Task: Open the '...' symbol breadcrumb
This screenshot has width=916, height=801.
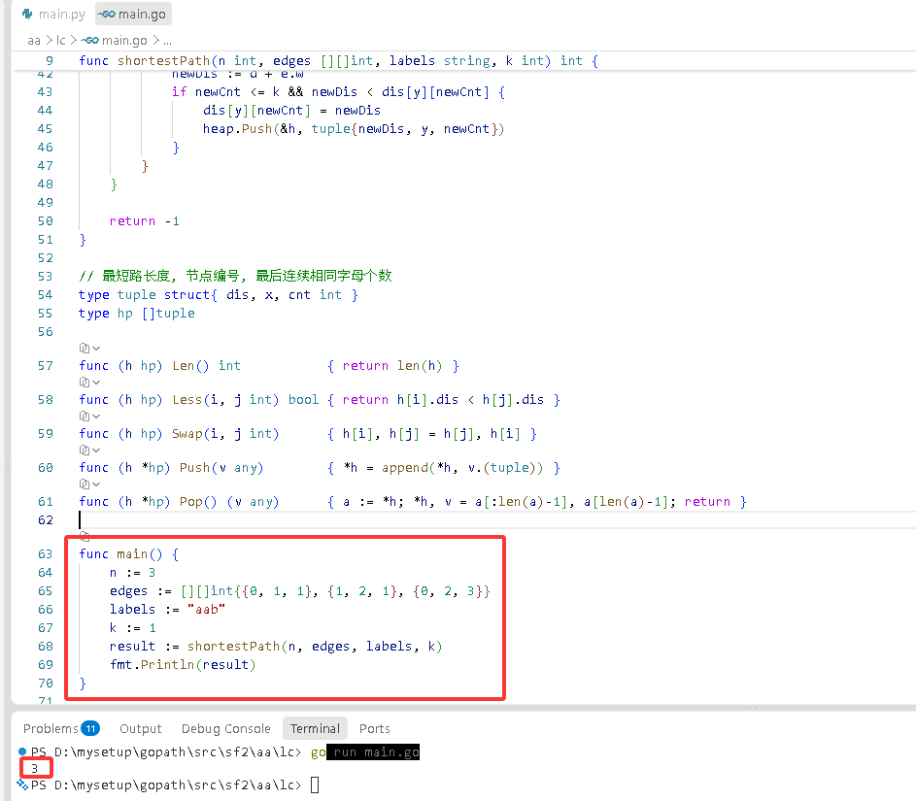Action: (x=168, y=40)
